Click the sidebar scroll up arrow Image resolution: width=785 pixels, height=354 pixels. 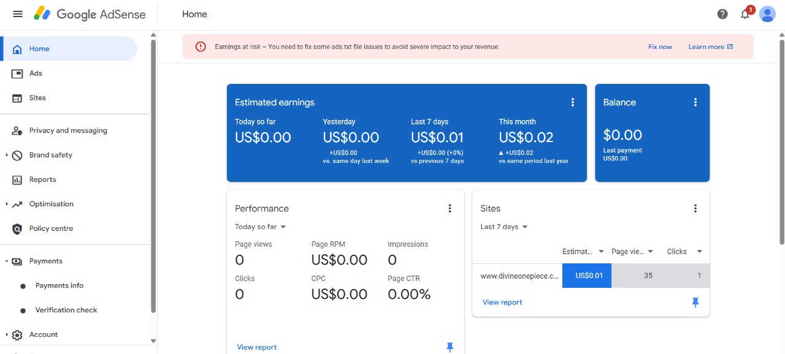(x=153, y=36)
